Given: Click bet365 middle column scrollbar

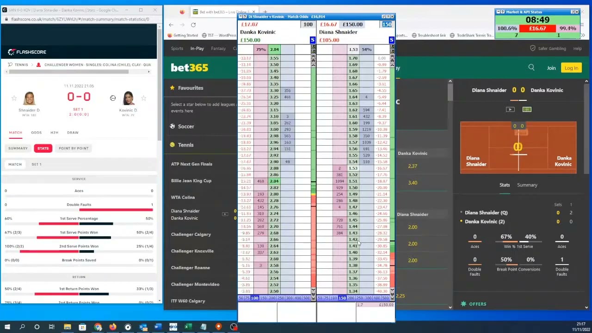Looking at the screenshot, I should coord(450,92).
